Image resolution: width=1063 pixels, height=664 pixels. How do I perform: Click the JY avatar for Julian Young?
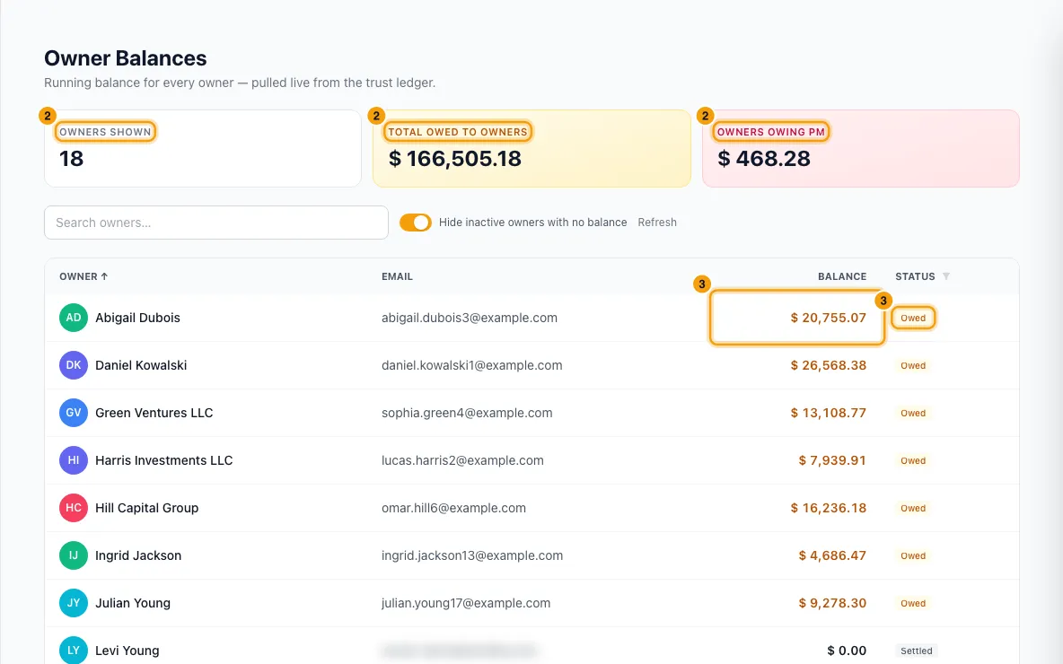(x=74, y=603)
